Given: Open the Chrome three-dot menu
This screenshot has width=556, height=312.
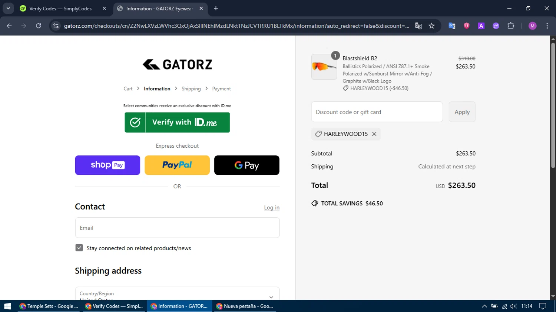Looking at the screenshot, I should (547, 26).
